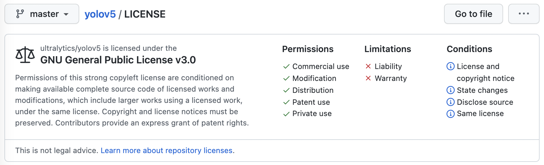Viewport: 544px width, 165px height.
Task: Click the red X beside Warranty
Action: tap(368, 78)
